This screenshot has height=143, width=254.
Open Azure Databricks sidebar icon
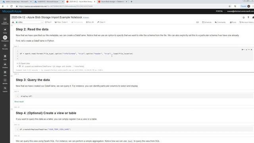pos(5,21)
